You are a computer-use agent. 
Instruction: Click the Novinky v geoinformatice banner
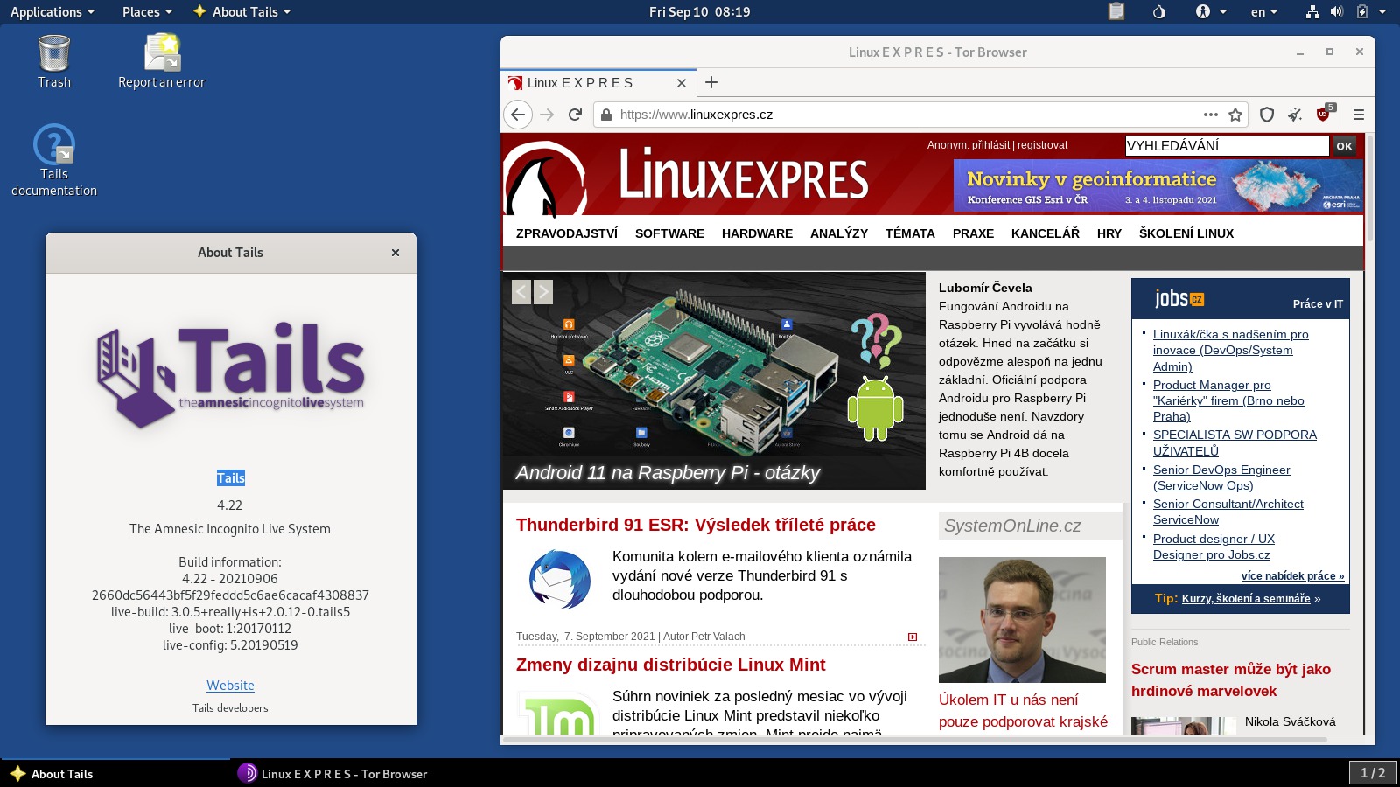point(1158,185)
